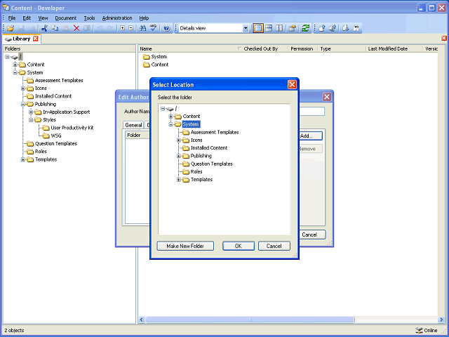The width and height of the screenshot is (449, 337).
Task: Click the left arrow of horizontal scrollbar
Action: tap(142, 319)
